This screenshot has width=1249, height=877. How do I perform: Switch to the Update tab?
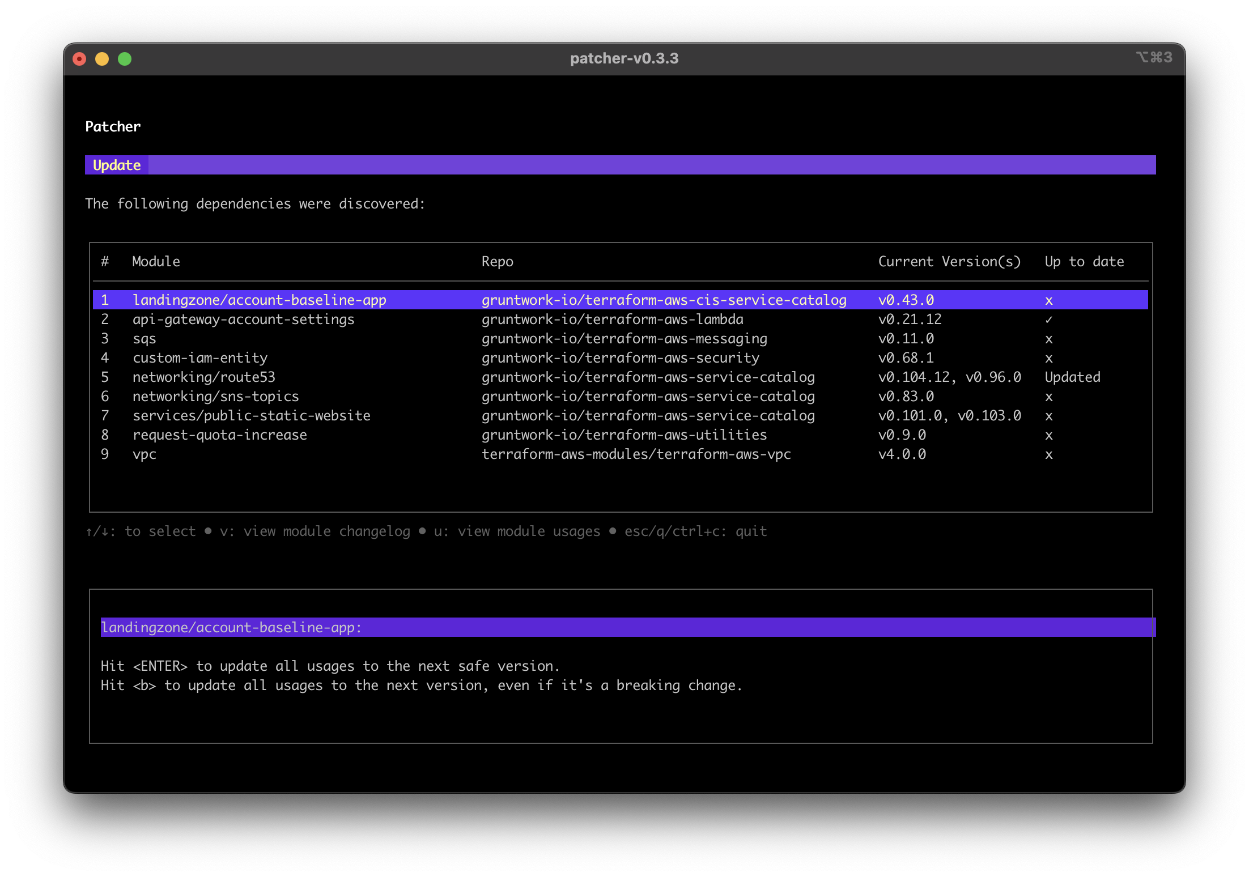(116, 165)
